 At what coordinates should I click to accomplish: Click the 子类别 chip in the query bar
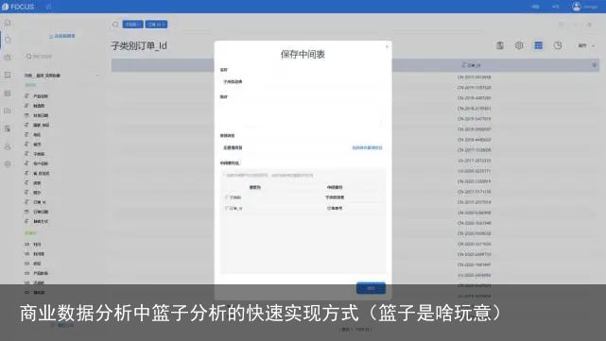(132, 25)
